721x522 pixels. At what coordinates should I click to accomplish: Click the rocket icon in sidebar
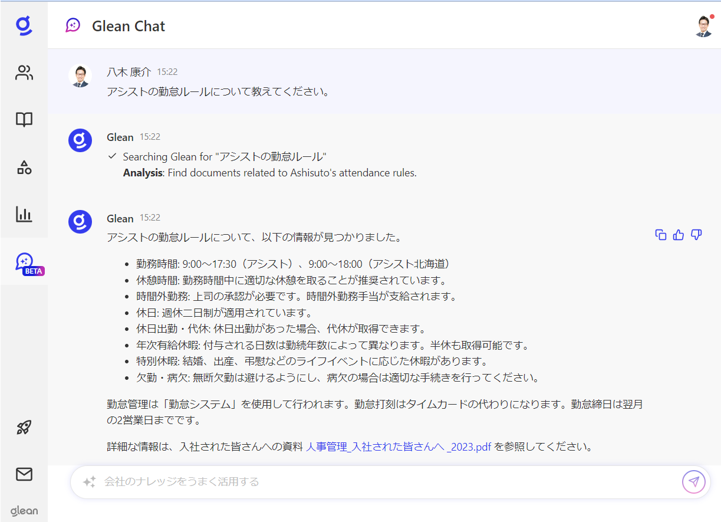coord(24,428)
